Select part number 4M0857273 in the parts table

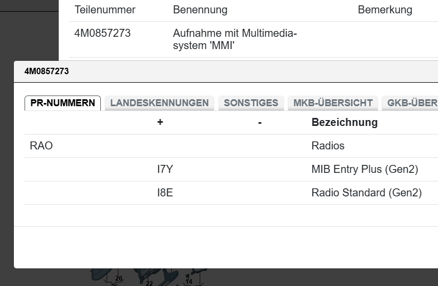coord(102,34)
